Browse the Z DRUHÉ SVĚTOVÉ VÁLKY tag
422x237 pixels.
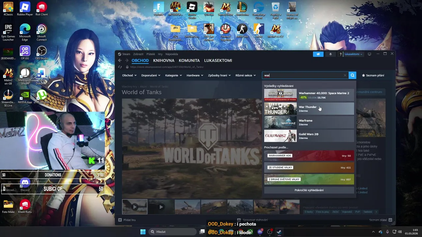(309, 179)
